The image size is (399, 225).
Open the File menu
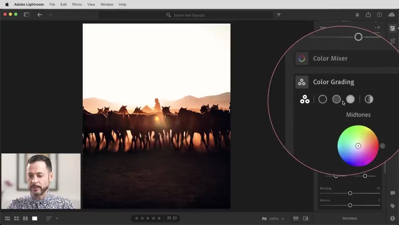click(52, 4)
